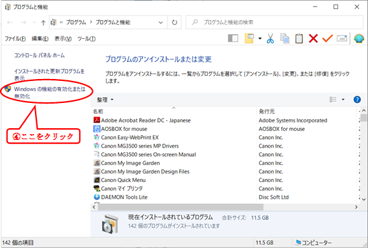Click the Canon Quick Menu icon
Viewport: 368px width, 248px height.
tap(97, 180)
